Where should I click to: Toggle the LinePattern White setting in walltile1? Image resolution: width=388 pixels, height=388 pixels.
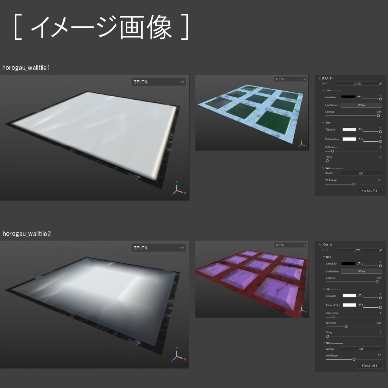coord(361,105)
